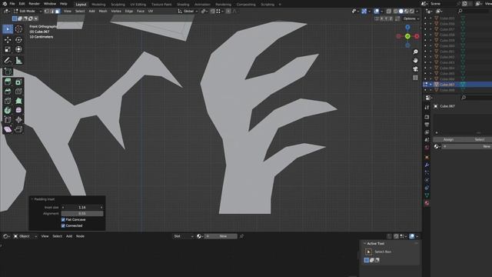Open the Material properties tab icon
Viewport: 492px width, 277px height.
[427, 203]
